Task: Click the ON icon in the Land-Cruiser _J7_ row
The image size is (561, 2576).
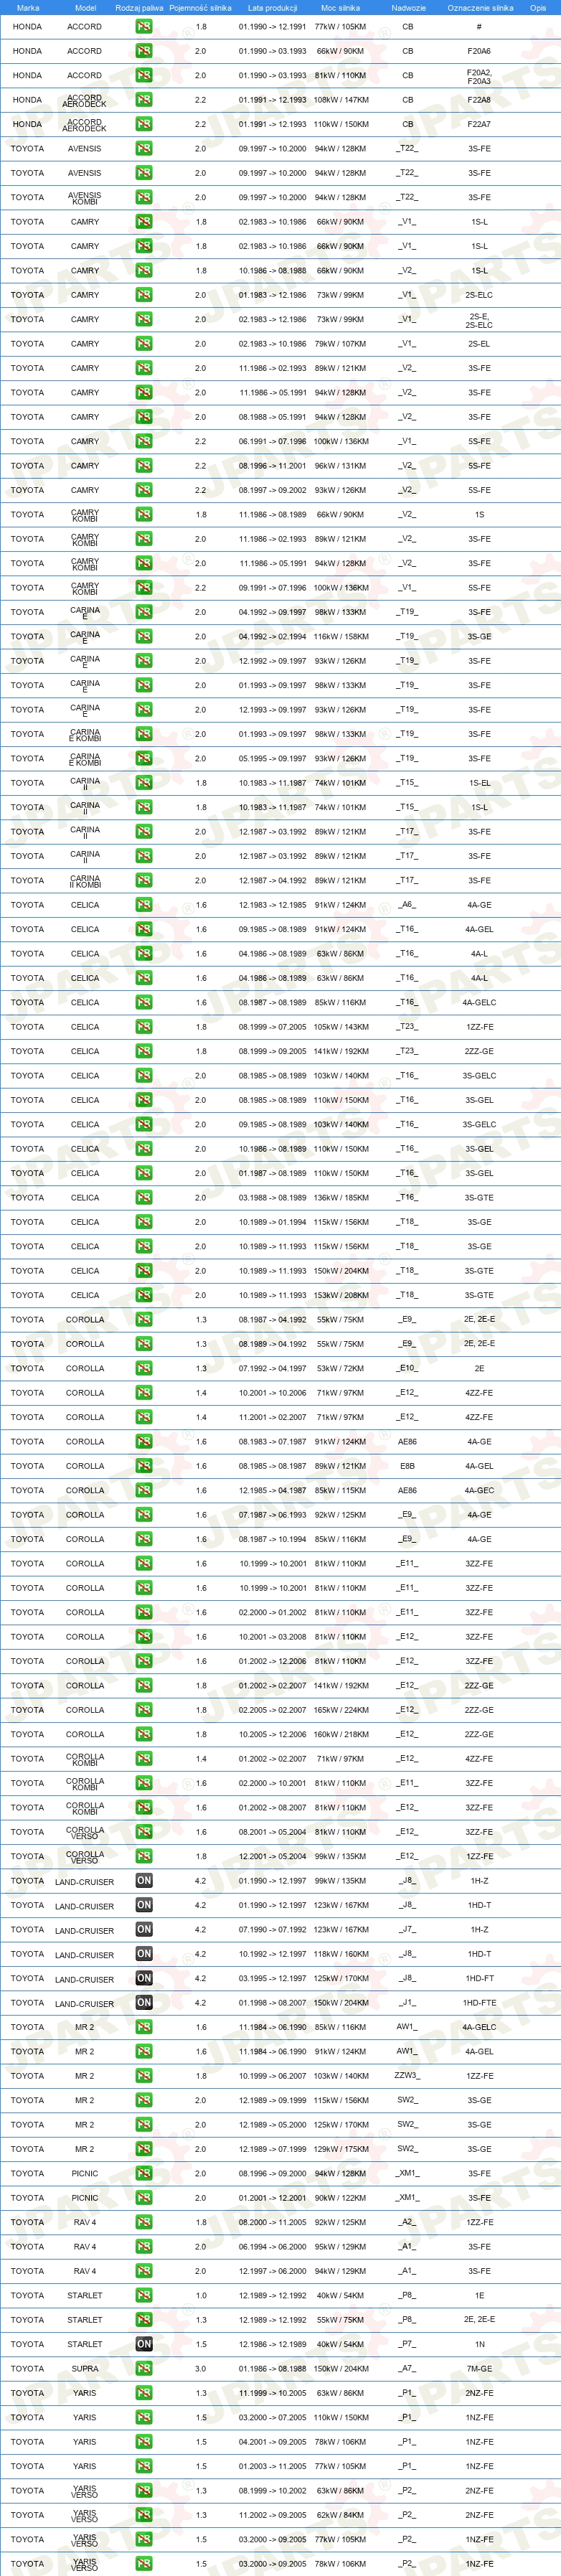Action: point(144,1930)
